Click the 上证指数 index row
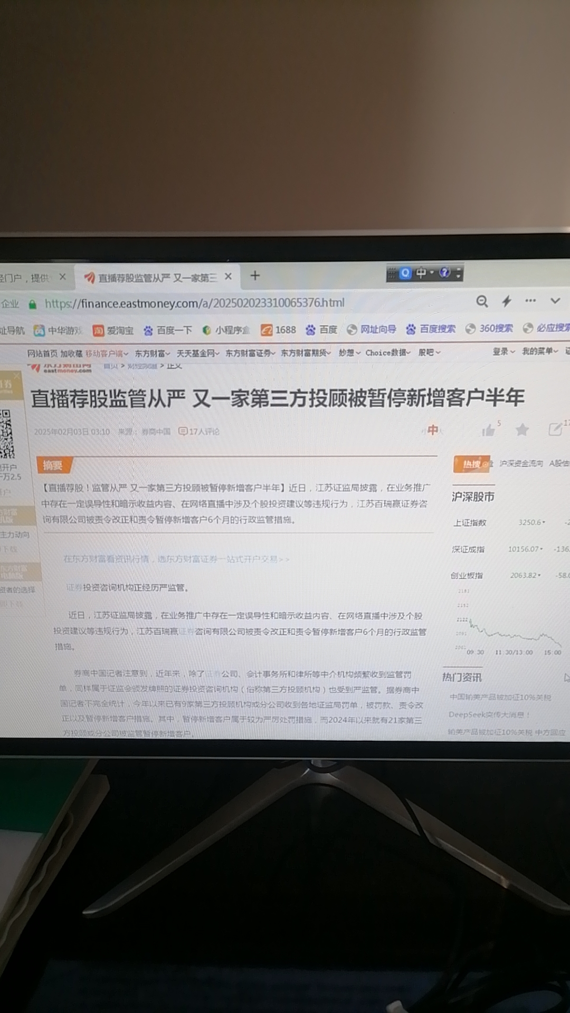The width and height of the screenshot is (570, 1013). (511, 522)
